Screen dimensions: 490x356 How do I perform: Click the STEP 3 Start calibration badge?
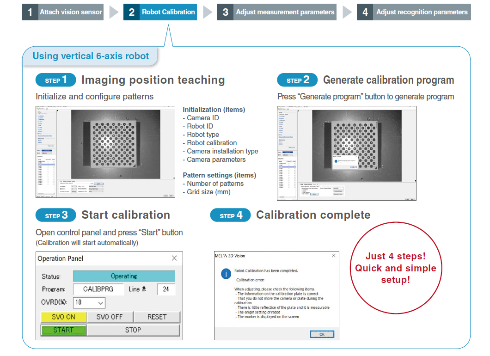55,215
